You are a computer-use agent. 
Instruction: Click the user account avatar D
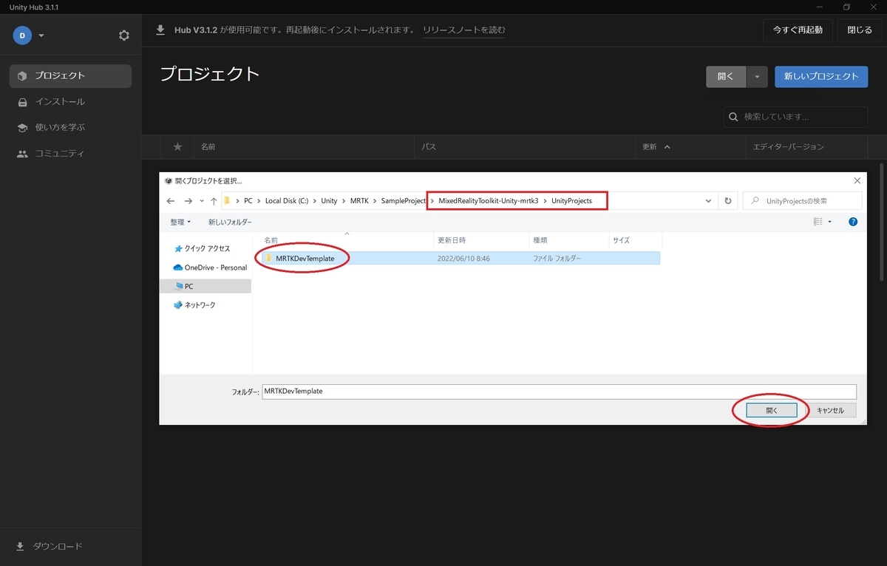point(22,35)
